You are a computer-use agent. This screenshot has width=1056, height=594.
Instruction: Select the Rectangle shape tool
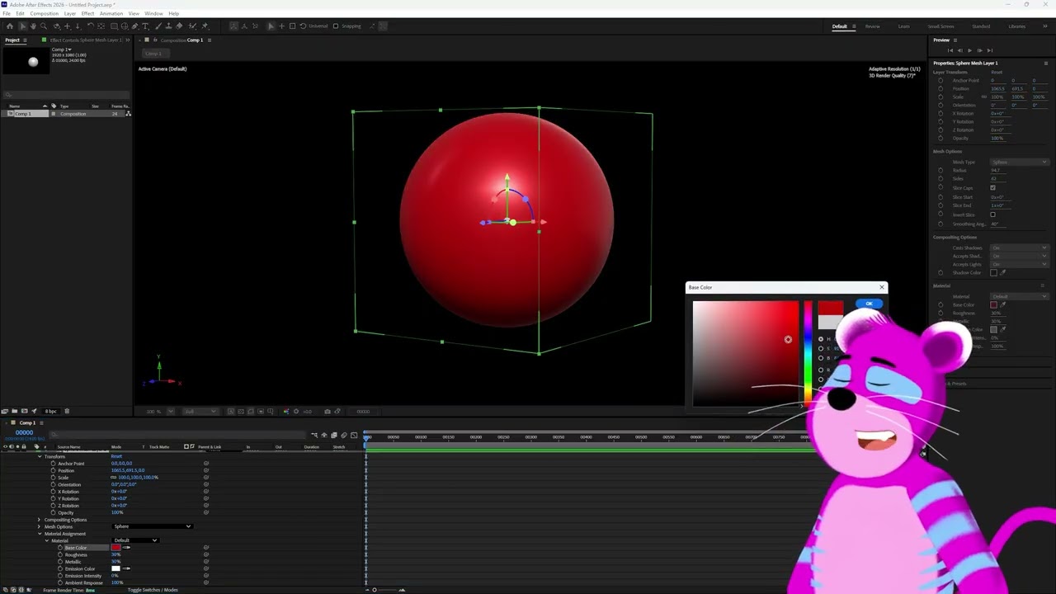(114, 26)
